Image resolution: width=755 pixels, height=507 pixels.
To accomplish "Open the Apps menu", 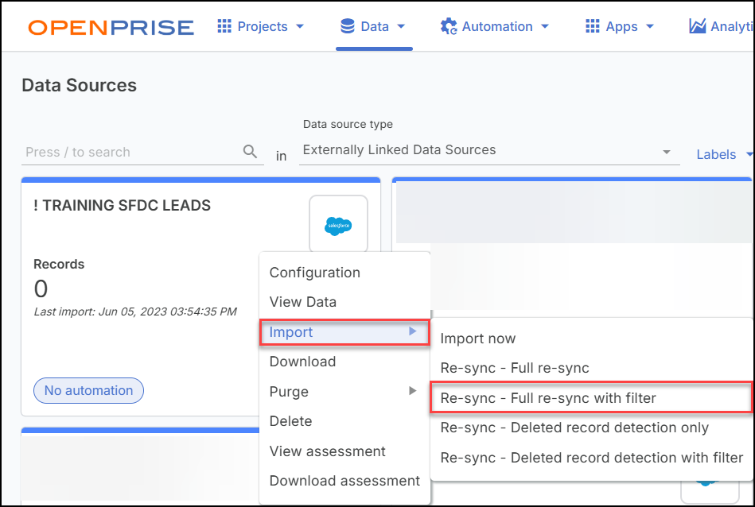I will (621, 26).
